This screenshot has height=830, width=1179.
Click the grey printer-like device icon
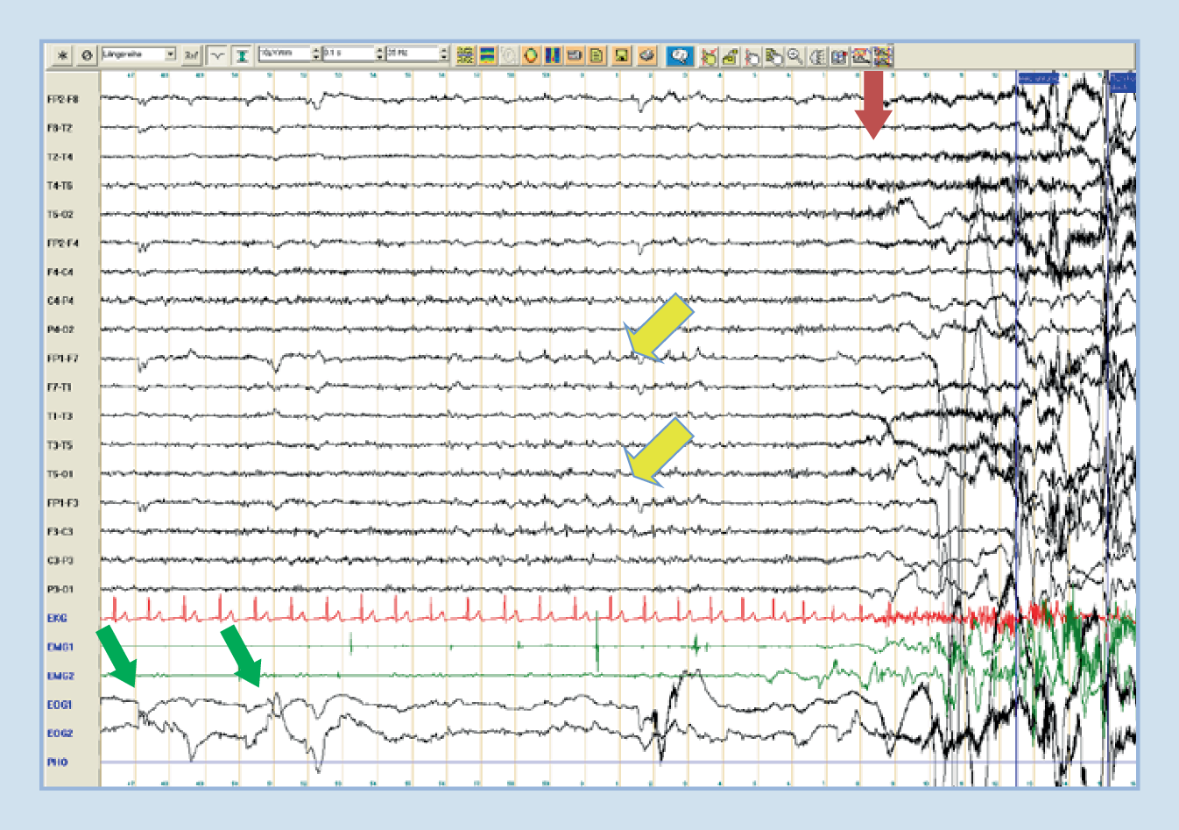[x=646, y=56]
